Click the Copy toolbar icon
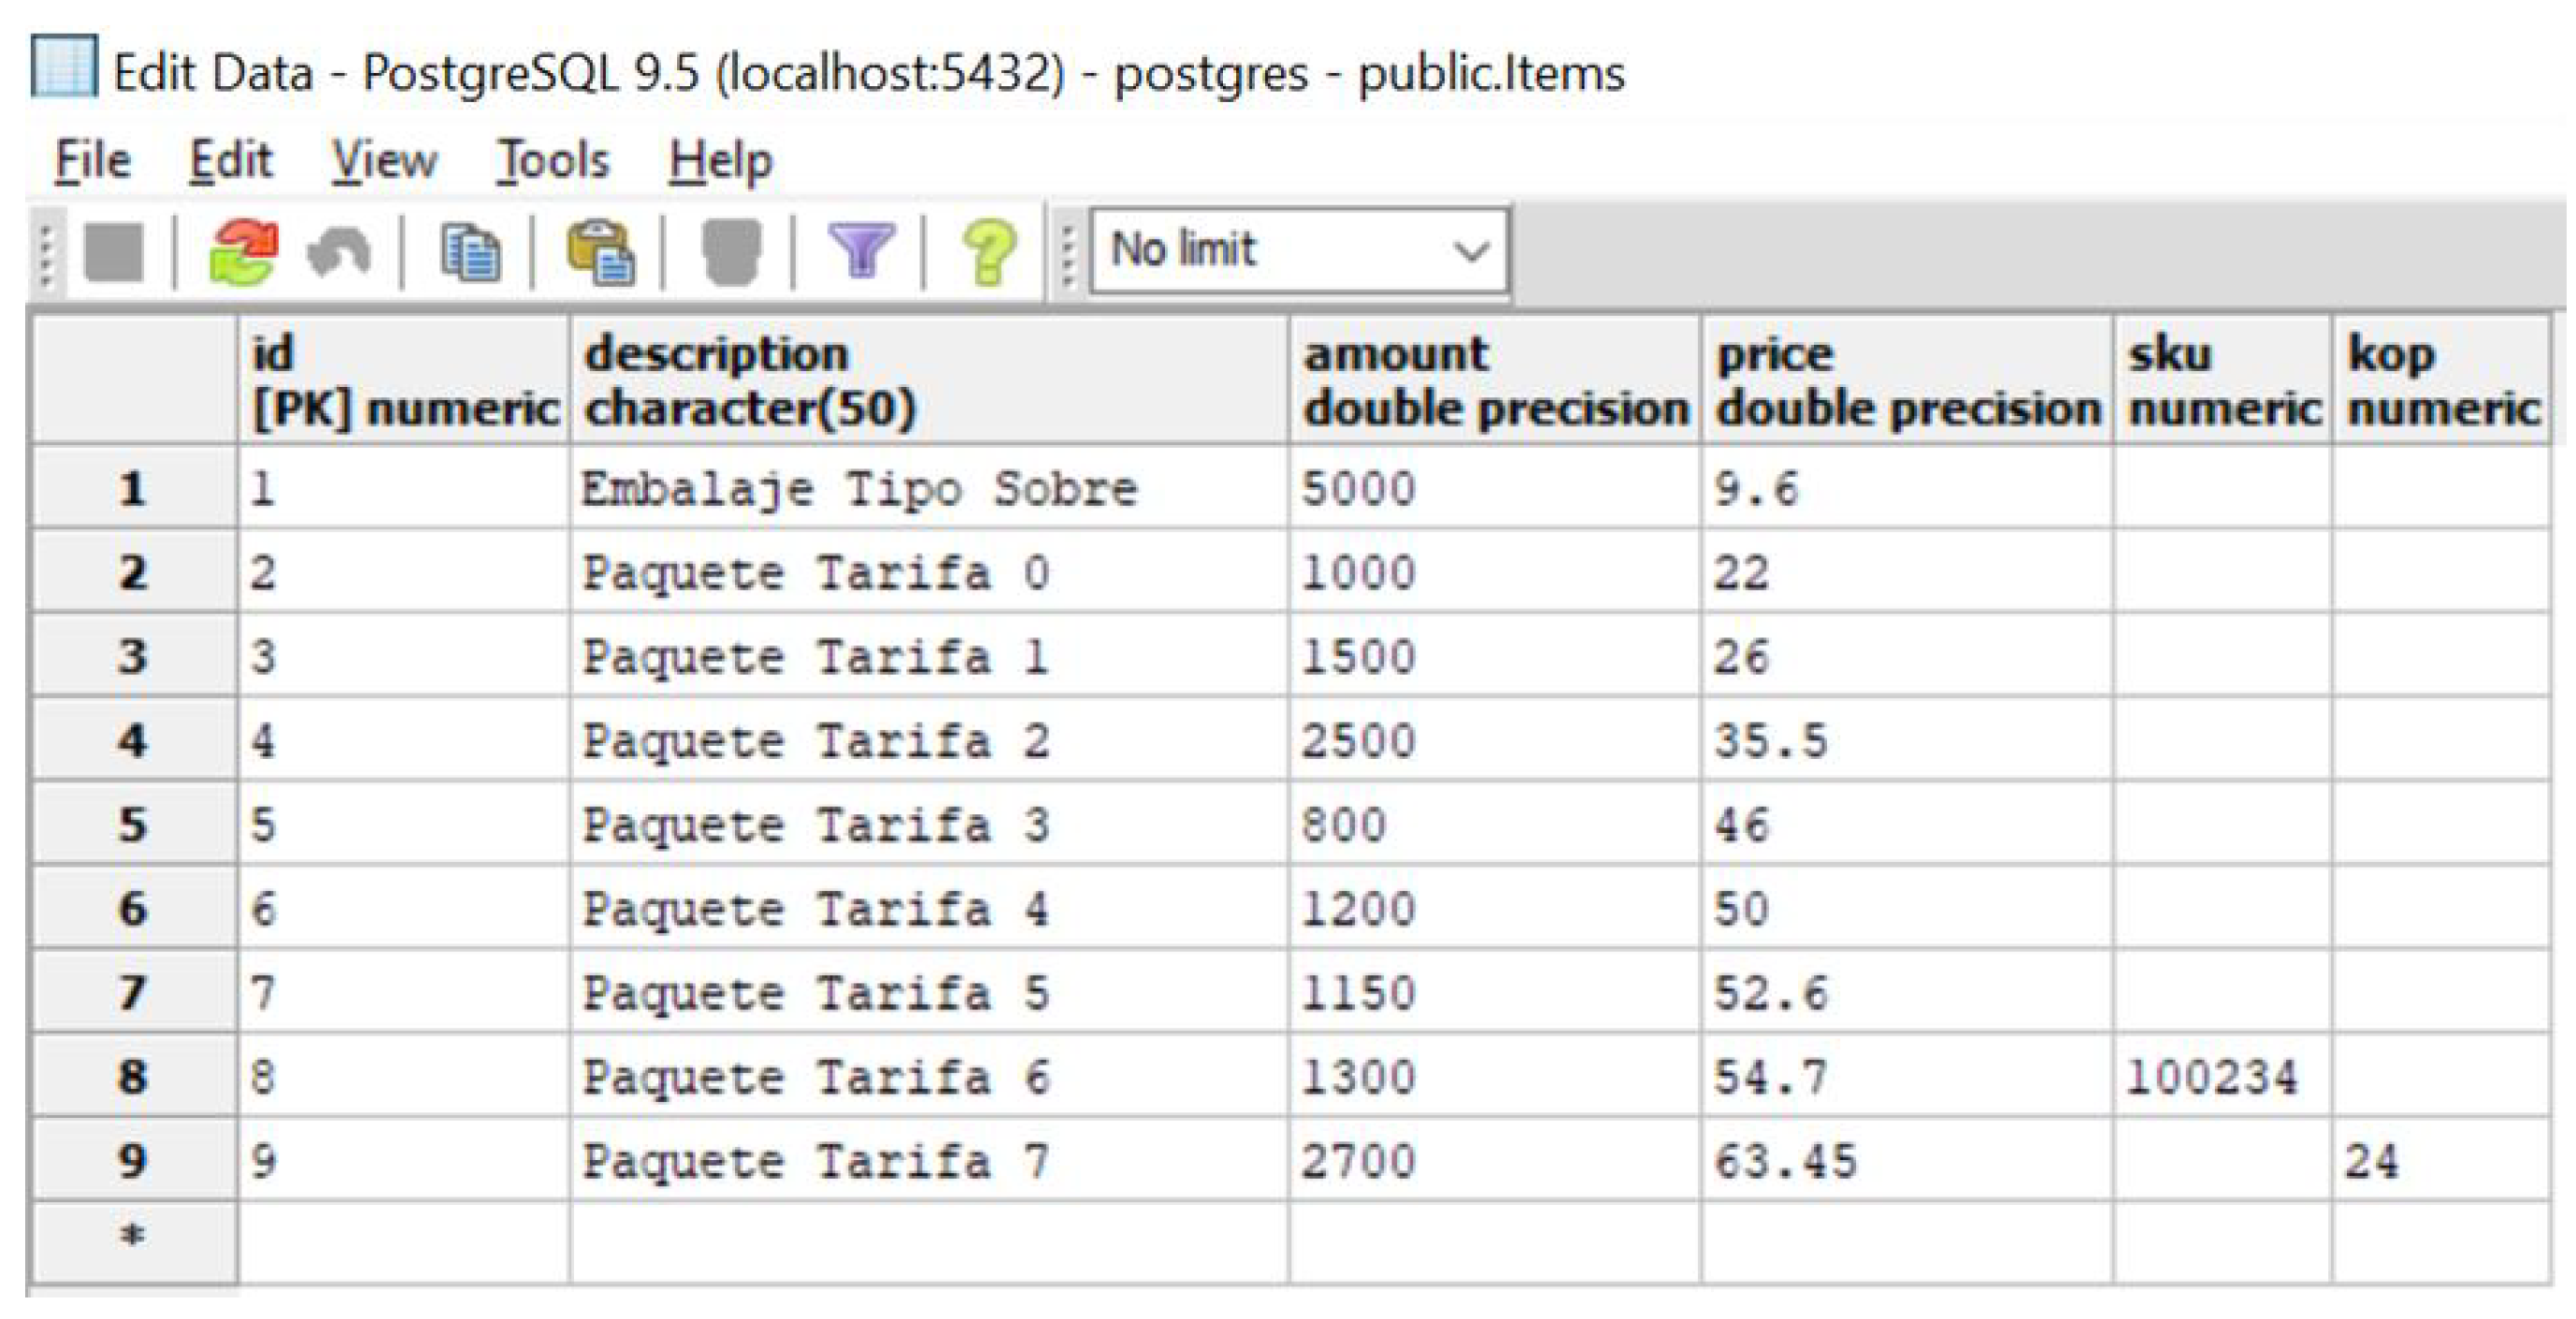 pos(470,251)
